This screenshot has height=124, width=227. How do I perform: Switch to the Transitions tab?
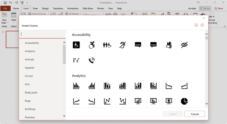(x=58, y=8)
